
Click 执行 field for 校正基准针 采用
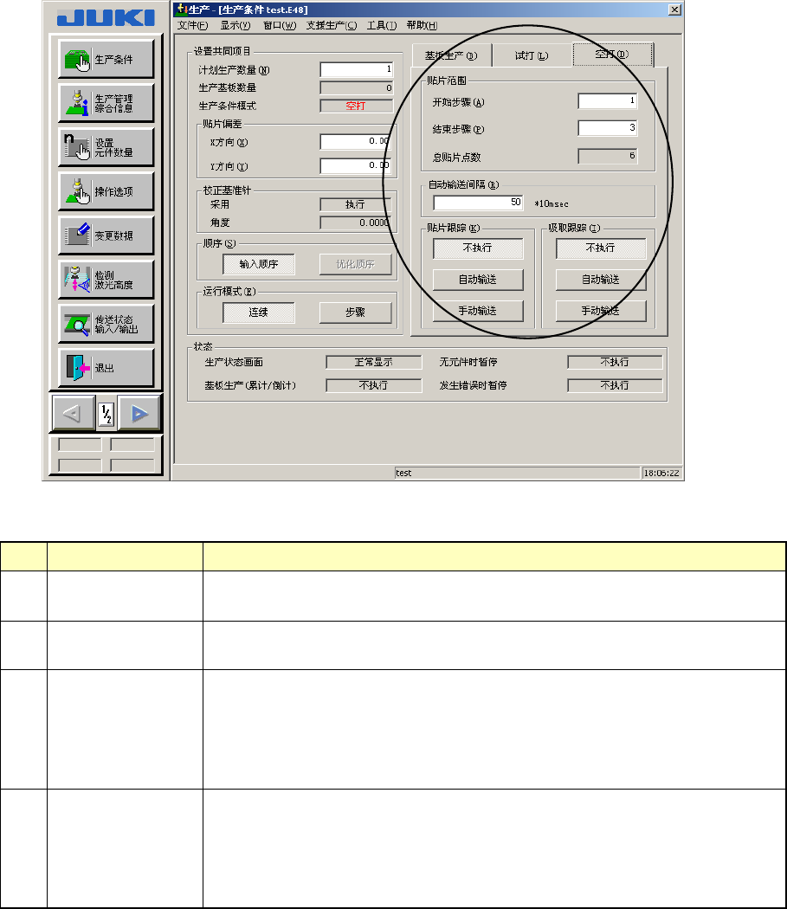coord(356,204)
